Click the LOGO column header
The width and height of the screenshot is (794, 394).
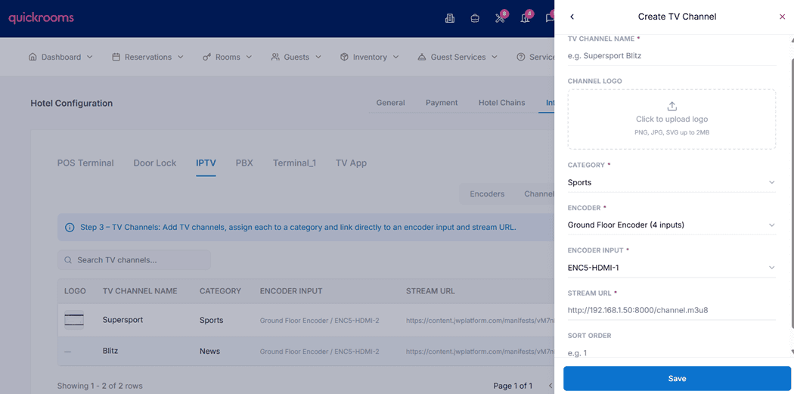(75, 291)
